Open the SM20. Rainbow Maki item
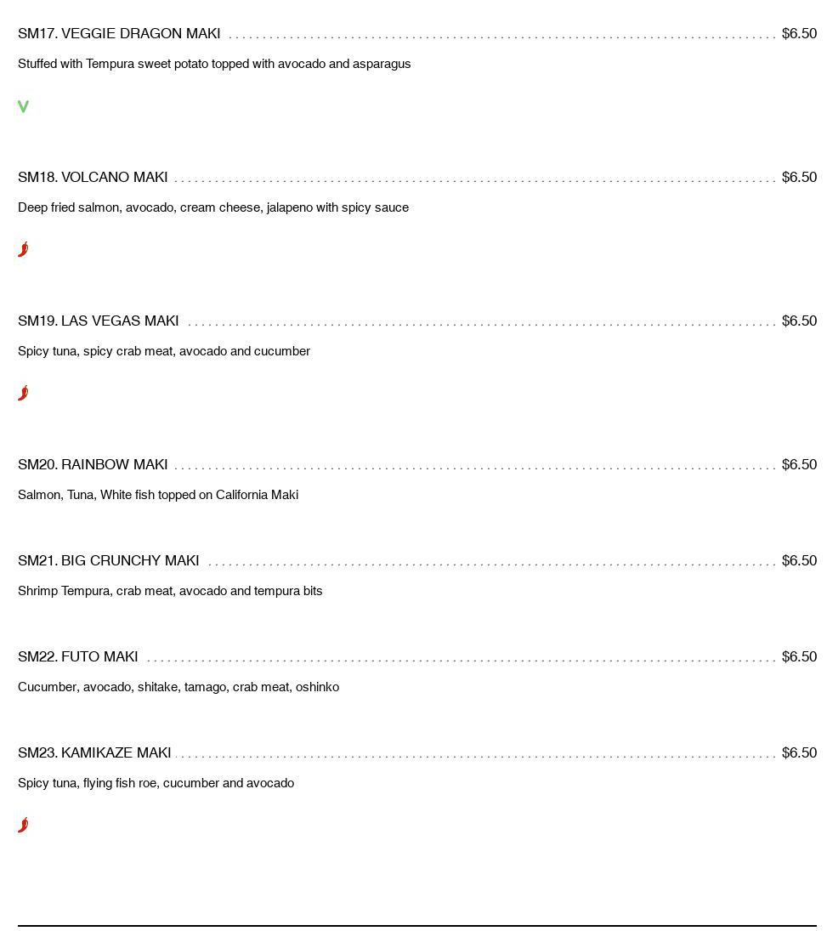Image resolution: width=827 pixels, height=931 pixels. tap(93, 464)
